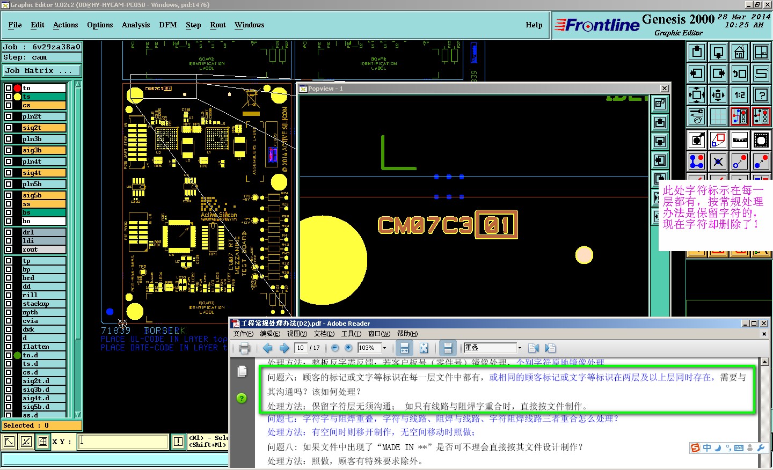Enable the drl layer checkbox
This screenshot has width=773, height=470.
(9, 232)
